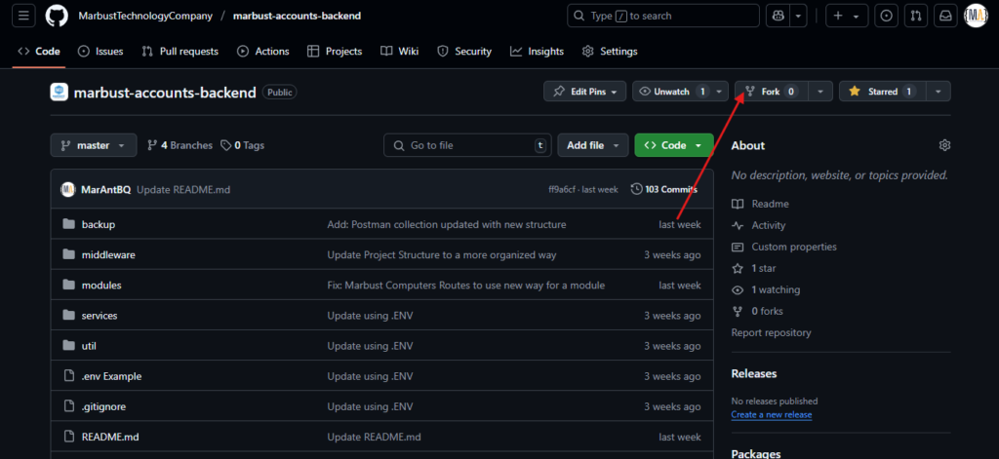Open pull requests icon in top header
The width and height of the screenshot is (999, 459).
pyautogui.click(x=916, y=16)
